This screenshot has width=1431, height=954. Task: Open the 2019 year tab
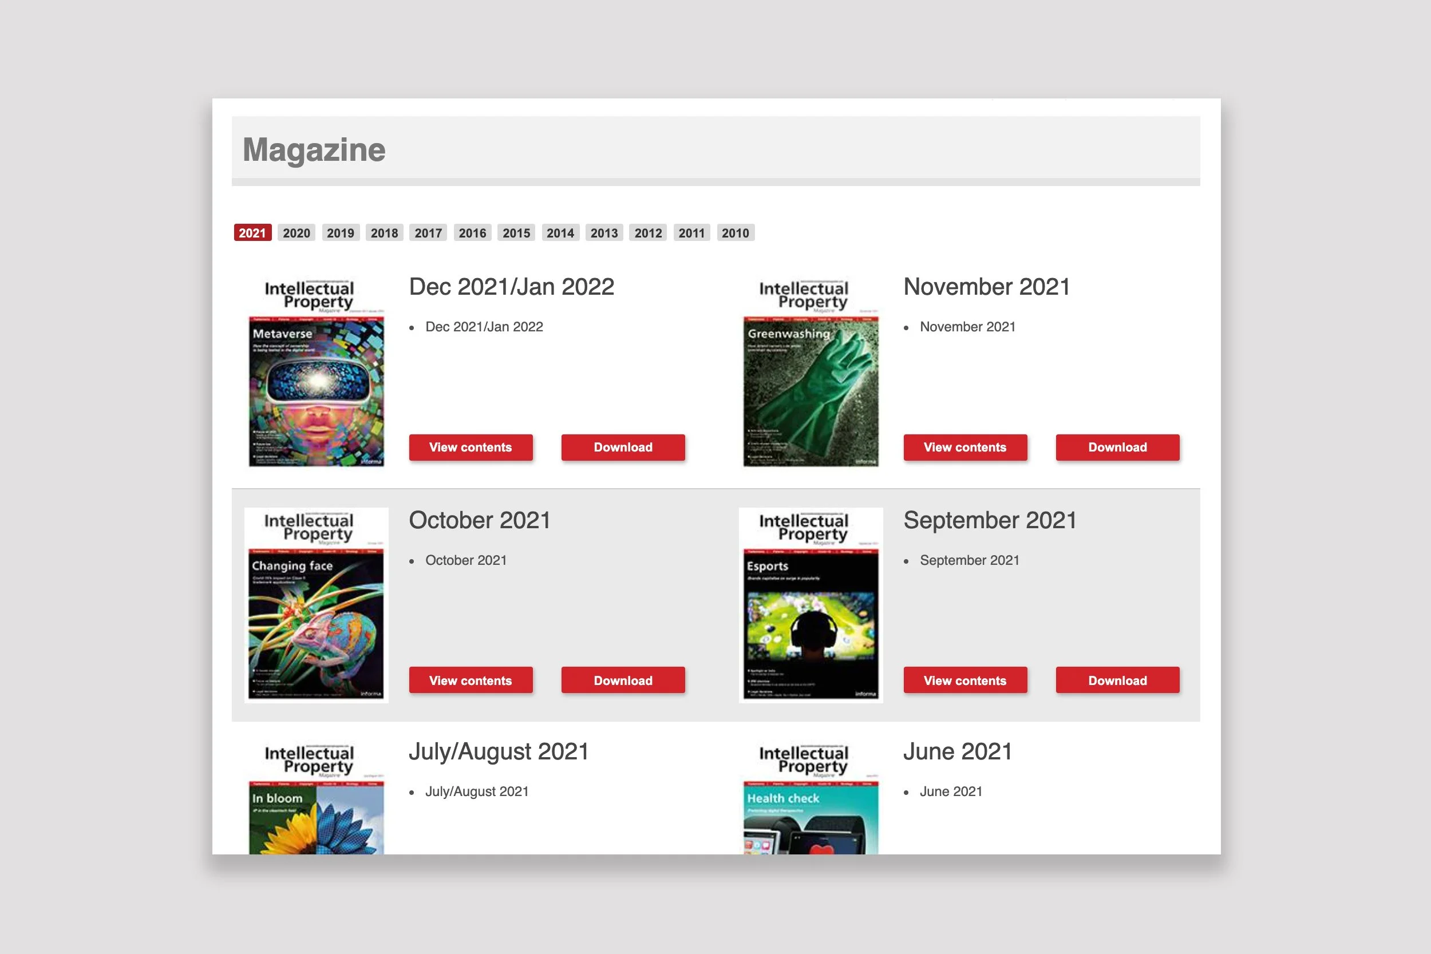coord(340,232)
